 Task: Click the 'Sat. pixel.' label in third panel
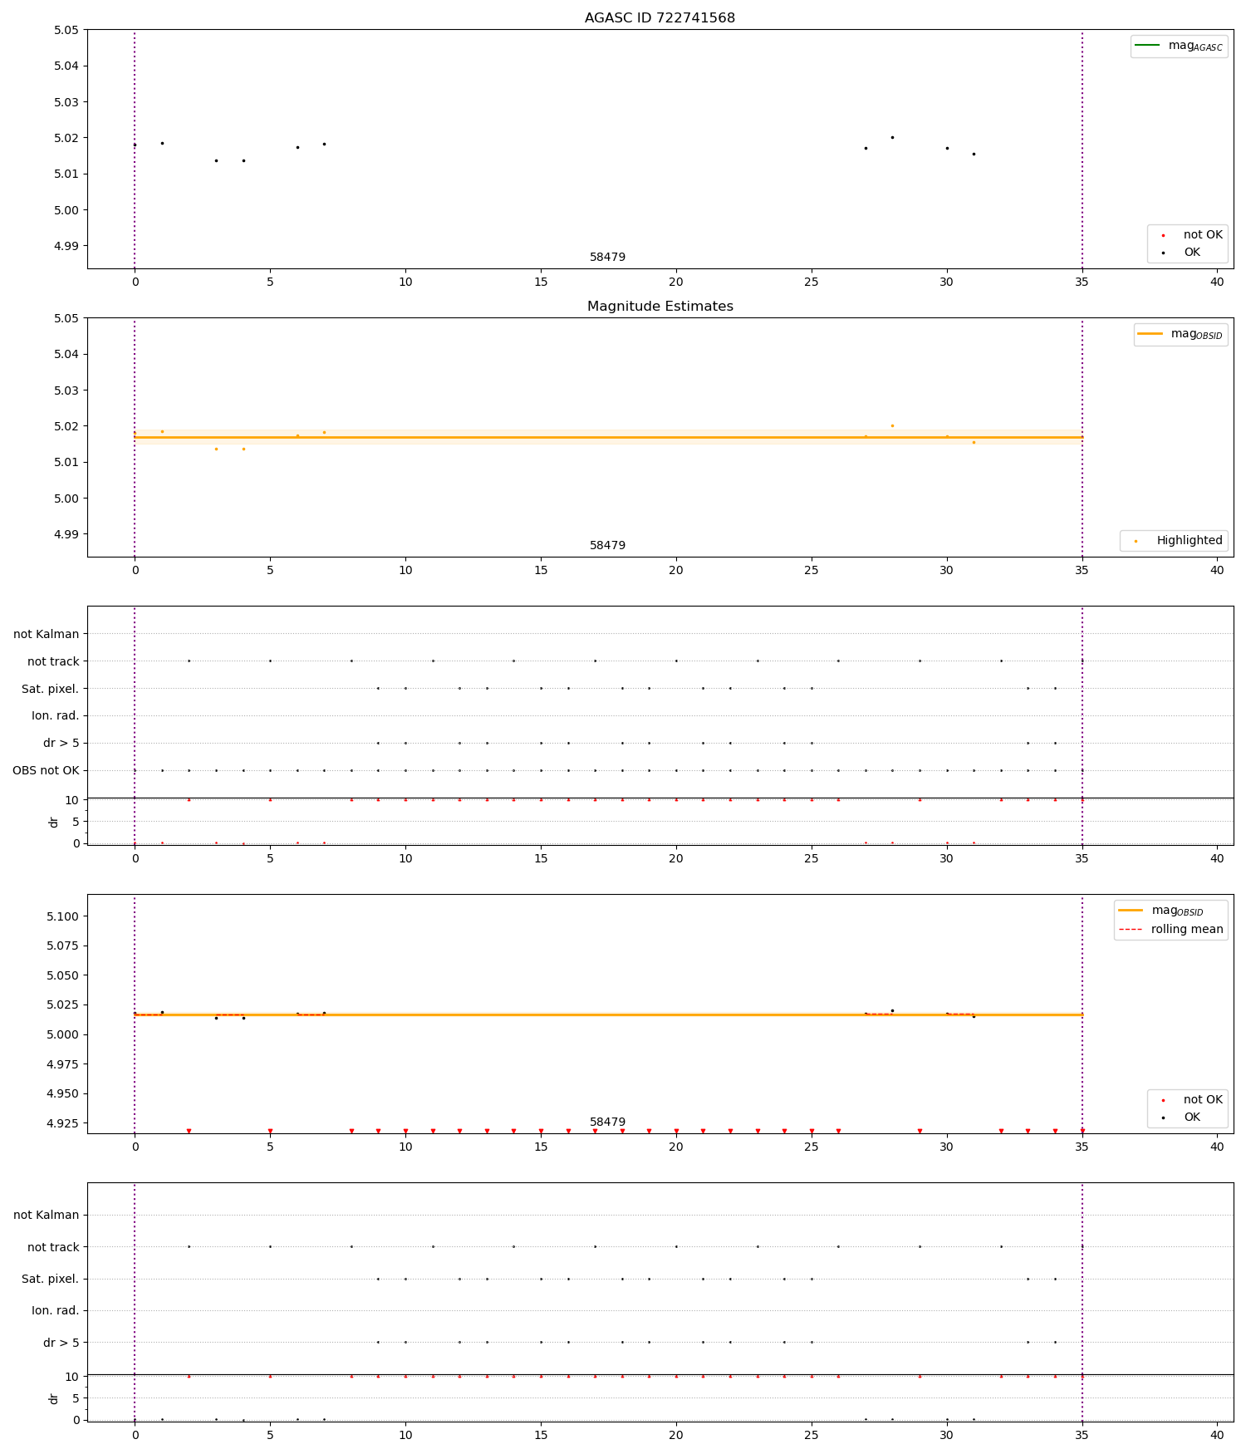pyautogui.click(x=51, y=689)
